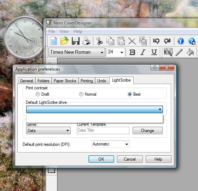198x191 pixels.
Task: Open the View menu
Action: pyautogui.click(x=64, y=31)
